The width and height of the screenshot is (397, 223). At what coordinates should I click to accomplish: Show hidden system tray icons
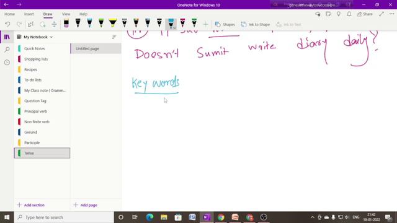pyautogui.click(x=313, y=217)
